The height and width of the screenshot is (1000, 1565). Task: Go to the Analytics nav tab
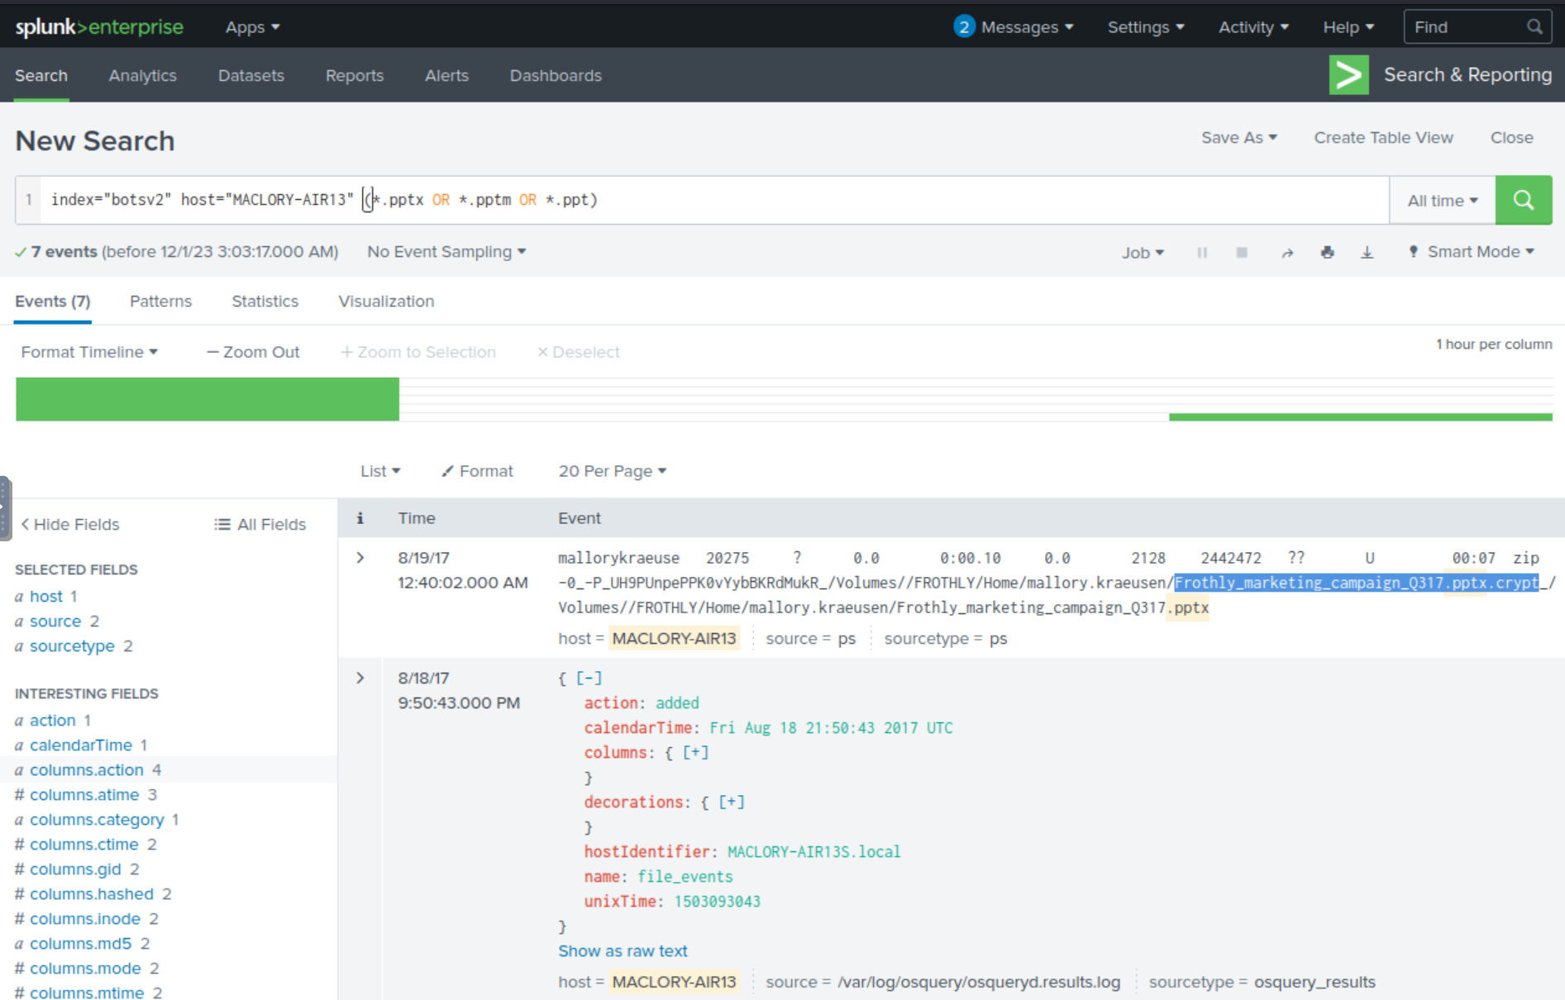pos(143,75)
